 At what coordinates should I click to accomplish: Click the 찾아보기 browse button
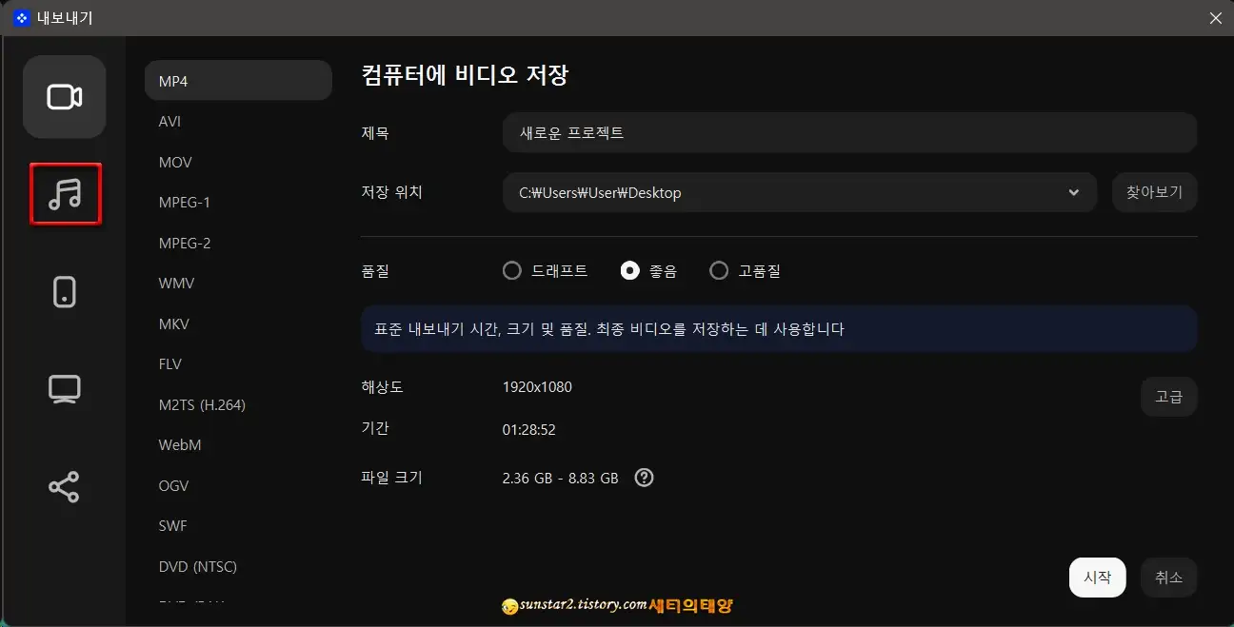[1154, 192]
